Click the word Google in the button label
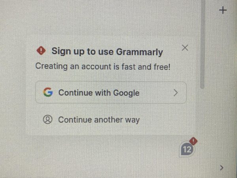Screen dimensions: 237x178 126,93
